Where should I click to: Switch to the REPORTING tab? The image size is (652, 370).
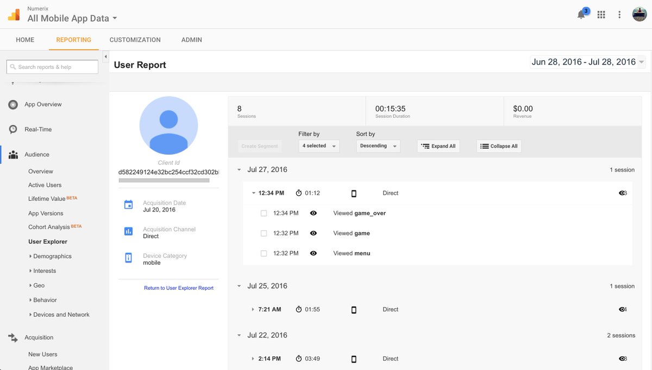(x=74, y=40)
